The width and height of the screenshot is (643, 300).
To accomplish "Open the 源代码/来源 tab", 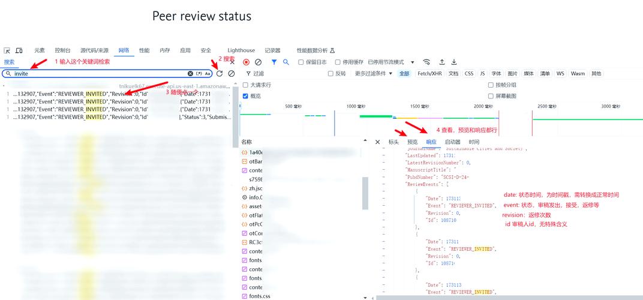I will point(94,50).
